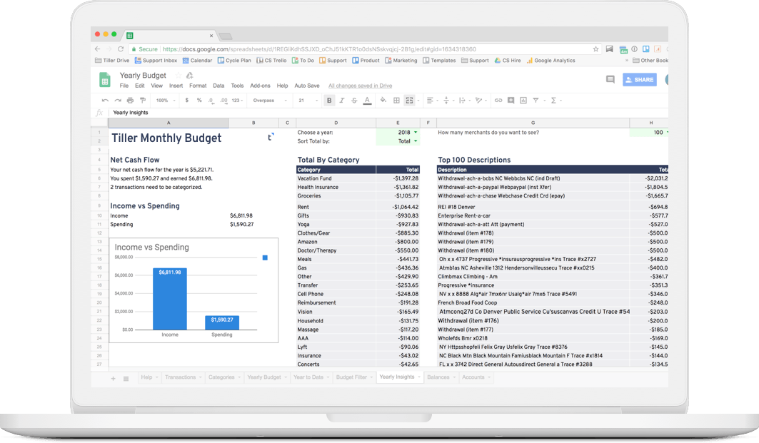This screenshot has width=759, height=443.
Task: Open the Edit menu
Action: (x=140, y=86)
